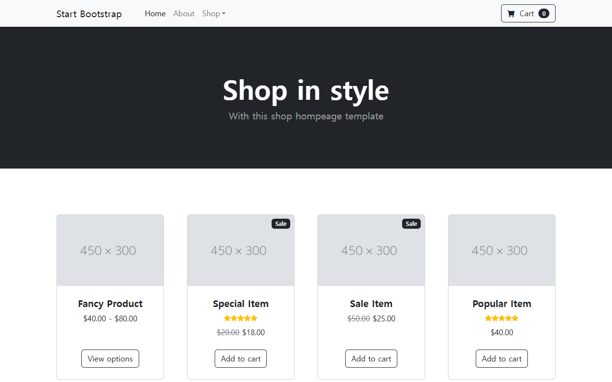The height and width of the screenshot is (382, 612).
Task: Click the Sale Item placeholder image
Action: click(x=371, y=250)
